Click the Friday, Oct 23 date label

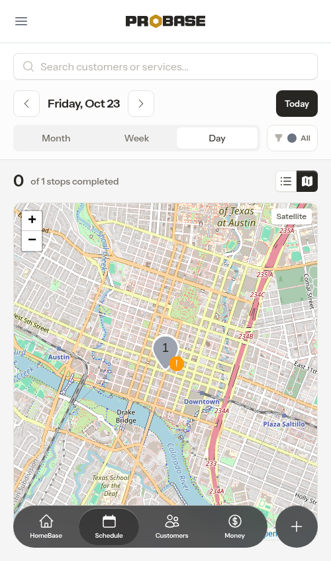point(84,104)
